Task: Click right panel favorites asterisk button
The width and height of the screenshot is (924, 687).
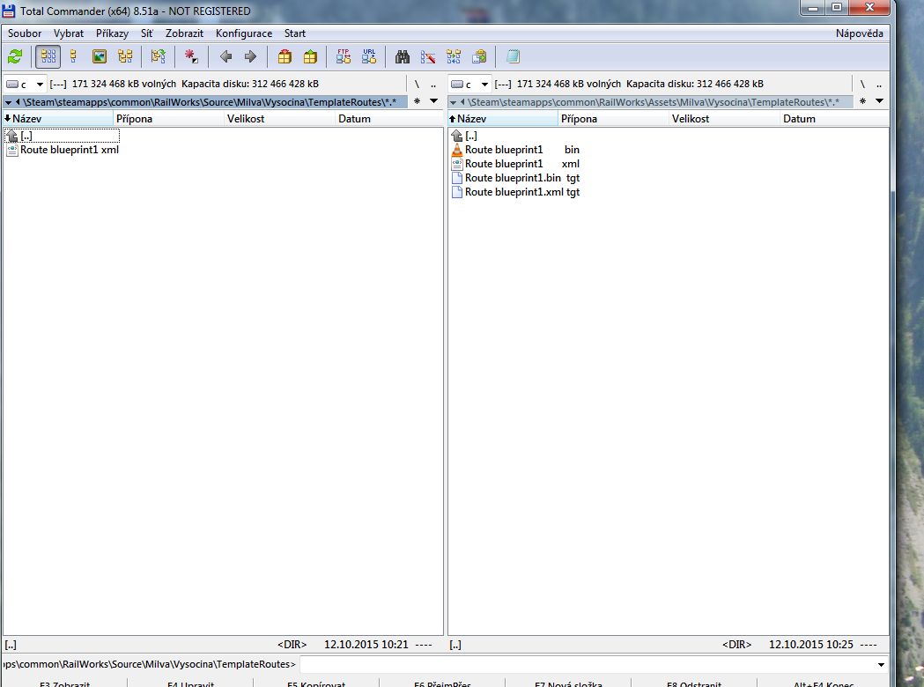Action: (862, 101)
